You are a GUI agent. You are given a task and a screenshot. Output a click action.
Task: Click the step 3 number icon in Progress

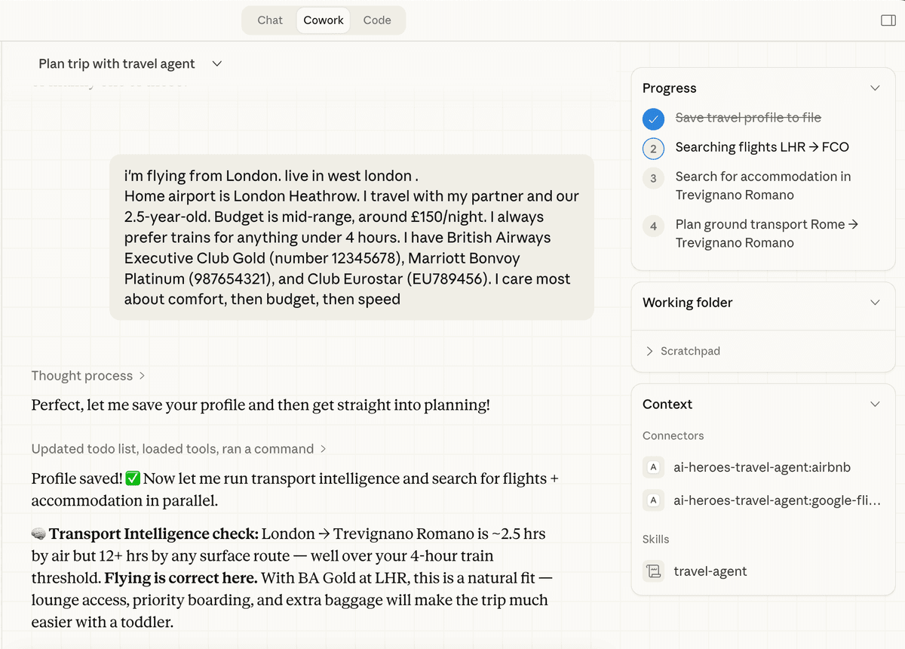tap(653, 178)
